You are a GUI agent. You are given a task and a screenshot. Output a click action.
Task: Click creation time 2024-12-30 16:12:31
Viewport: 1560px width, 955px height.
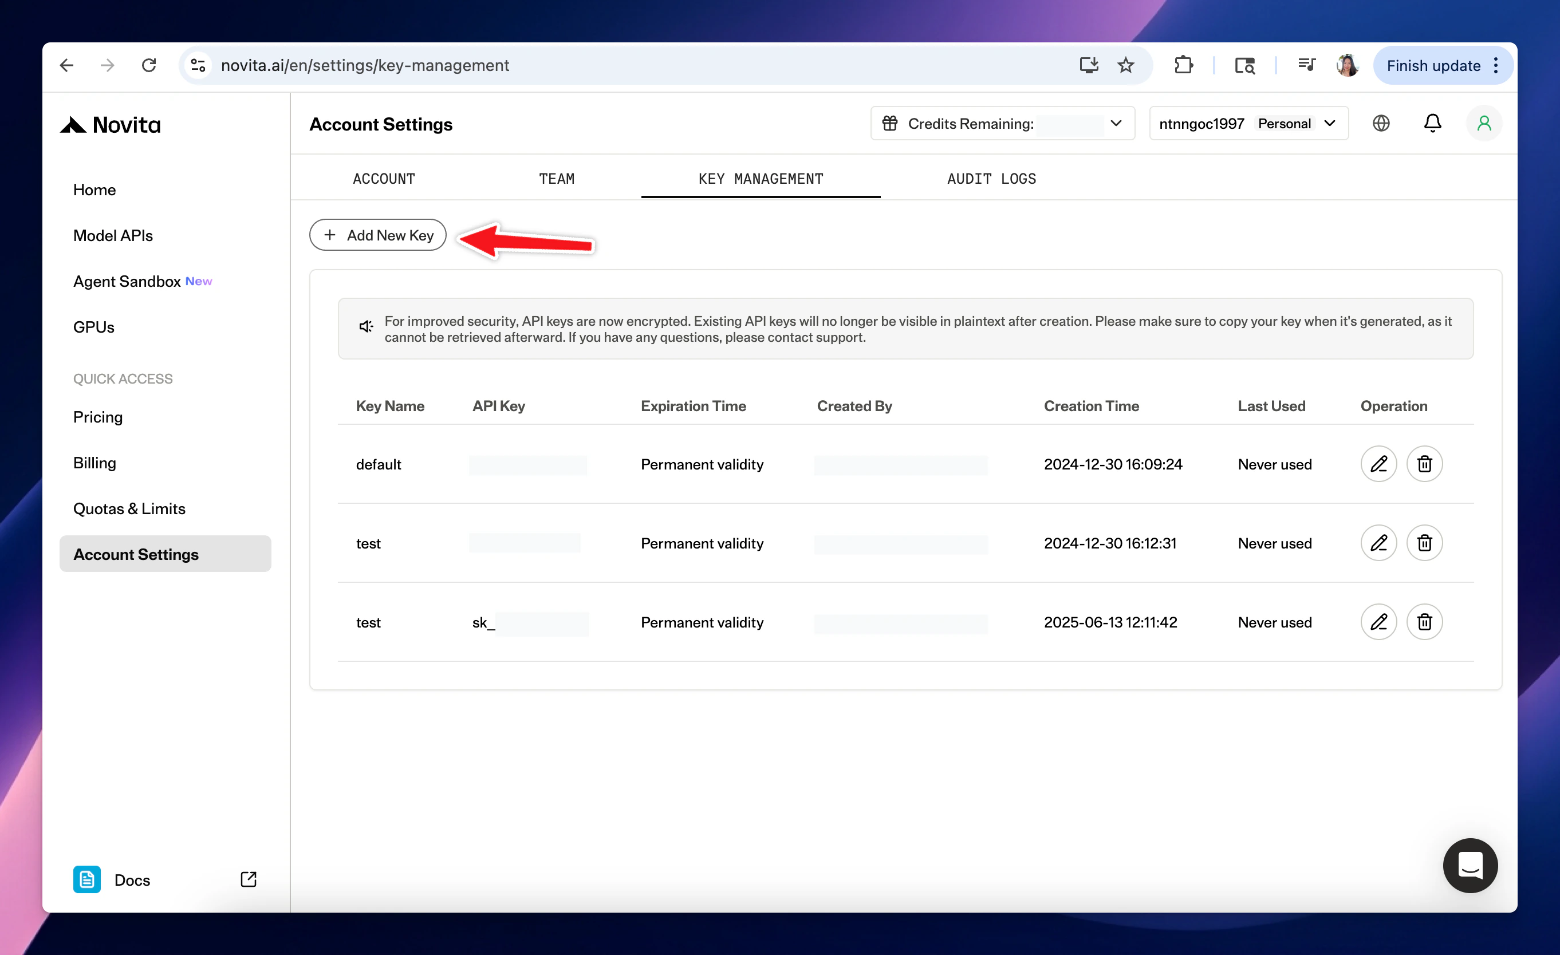point(1110,544)
